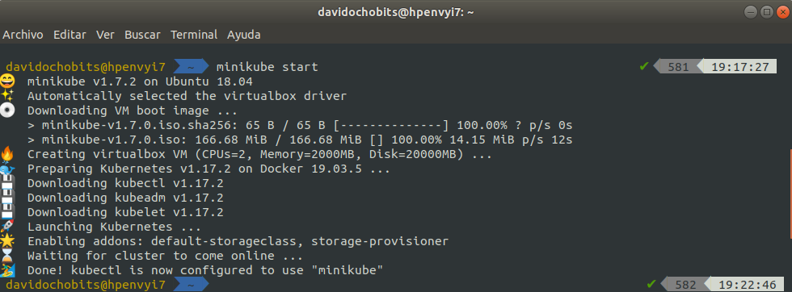792x292 pixels.
Task: Click the fire emoji beside Creating virtualbox VM
Action: click(x=7, y=154)
